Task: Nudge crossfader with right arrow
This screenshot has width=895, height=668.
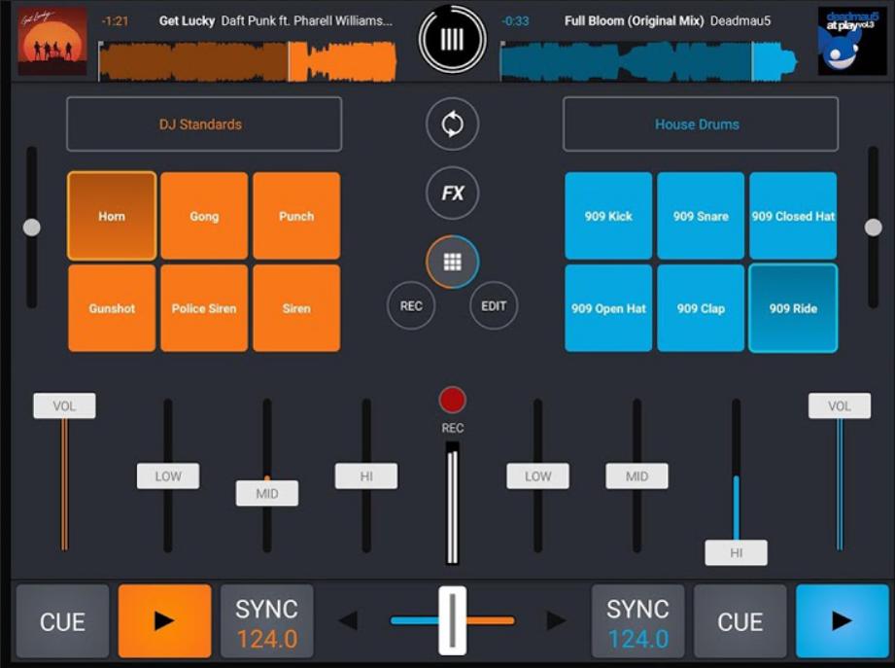Action: coord(557,620)
